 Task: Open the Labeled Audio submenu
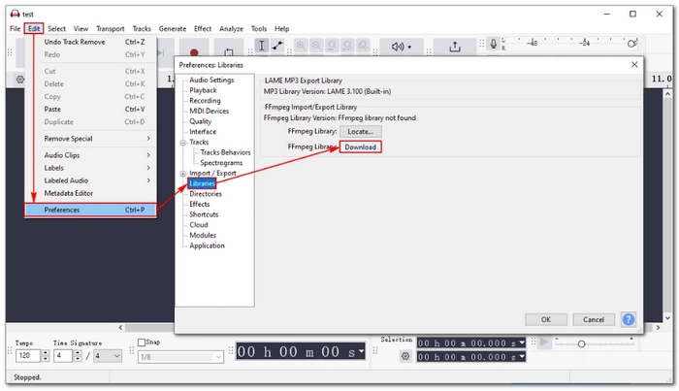click(90, 180)
